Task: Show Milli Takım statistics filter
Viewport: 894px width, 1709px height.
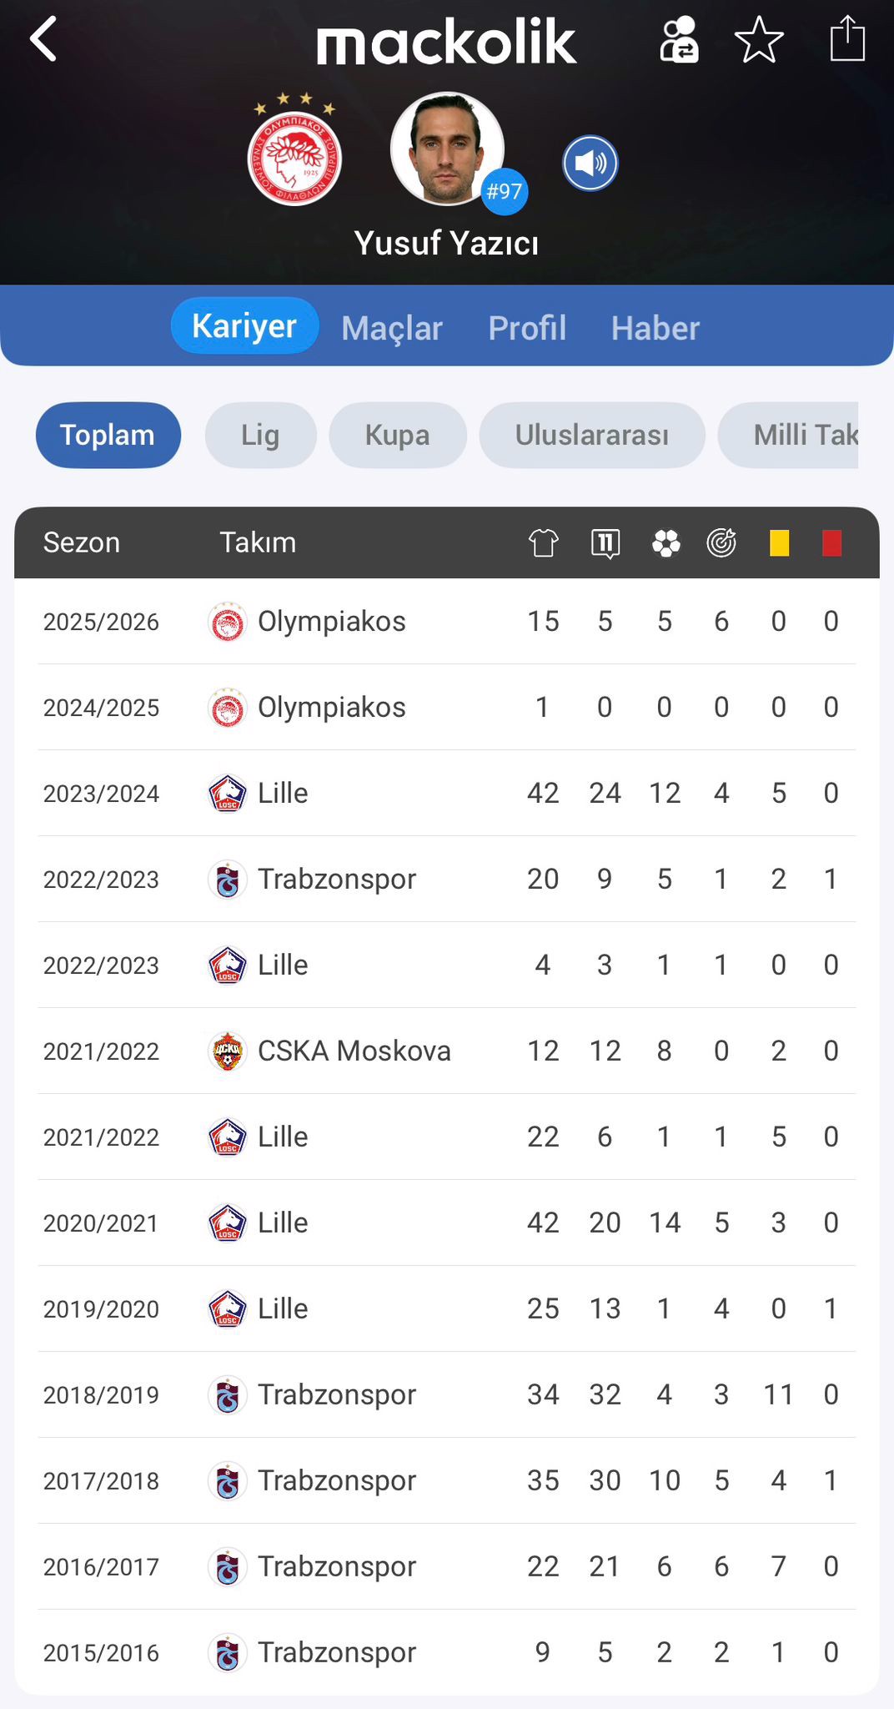Action: point(801,435)
